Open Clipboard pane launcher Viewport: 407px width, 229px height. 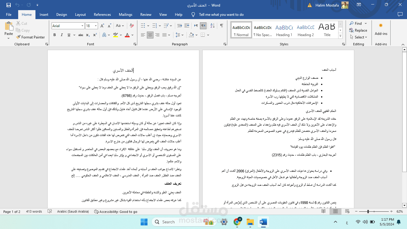click(x=47, y=44)
